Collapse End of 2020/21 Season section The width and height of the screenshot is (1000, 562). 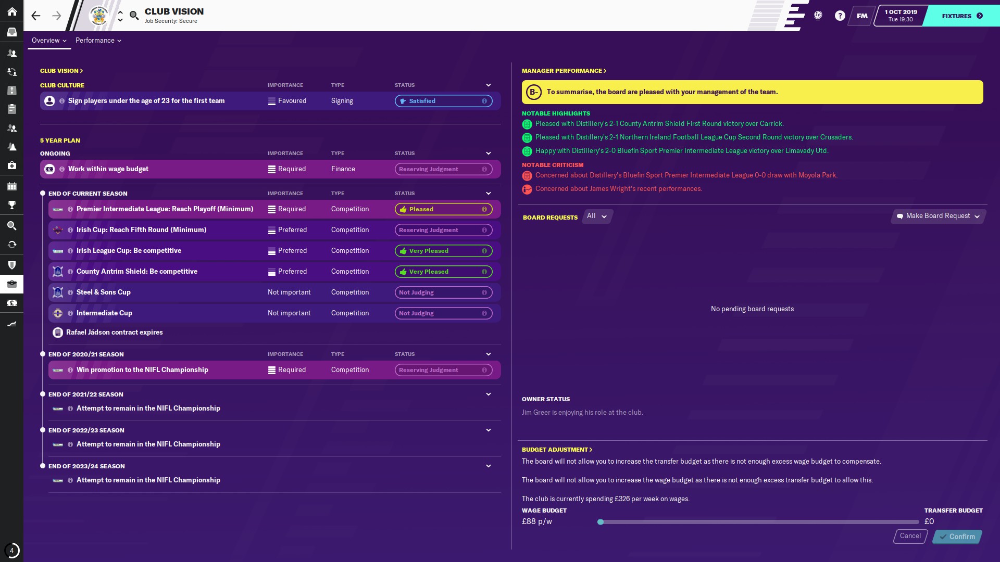[x=488, y=354]
